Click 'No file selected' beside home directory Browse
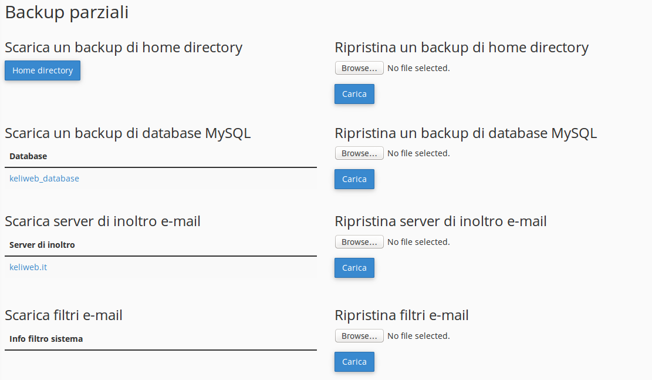 (x=419, y=68)
